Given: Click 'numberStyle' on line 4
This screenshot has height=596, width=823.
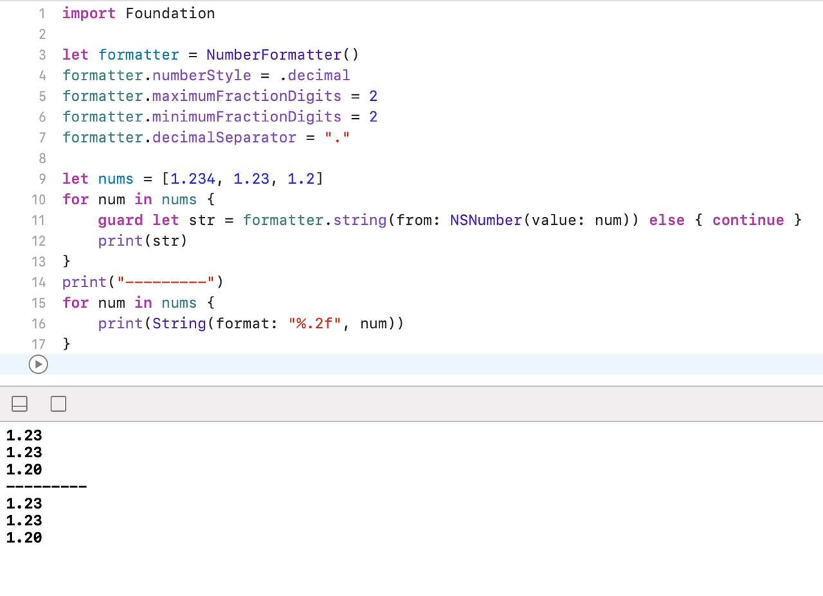Looking at the screenshot, I should [x=202, y=75].
